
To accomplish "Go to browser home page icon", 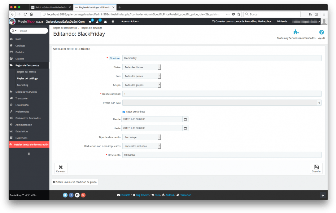I will [31, 14].
